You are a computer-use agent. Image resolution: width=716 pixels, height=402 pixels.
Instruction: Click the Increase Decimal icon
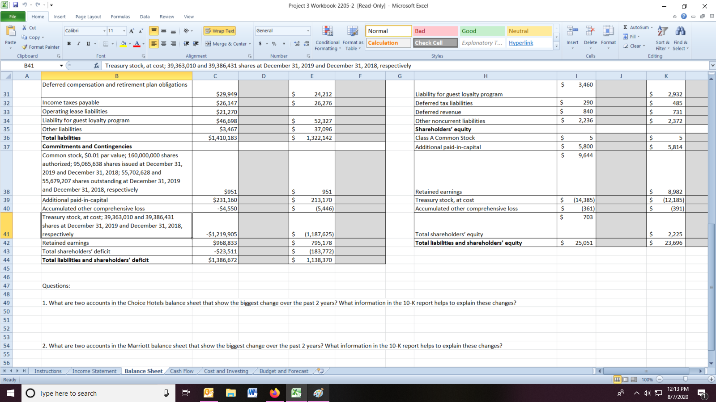(296, 44)
